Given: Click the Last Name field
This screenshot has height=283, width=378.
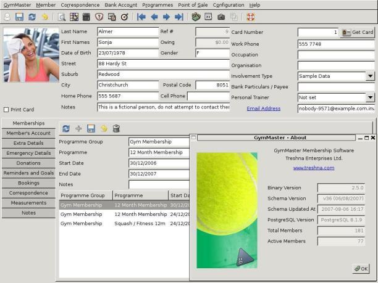Looking at the screenshot, I should 128,31.
